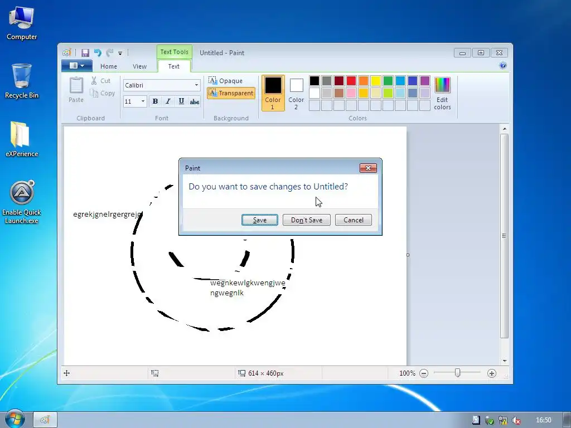Pick the red color swatch
Viewport: 571px width, 428px height.
click(x=351, y=80)
